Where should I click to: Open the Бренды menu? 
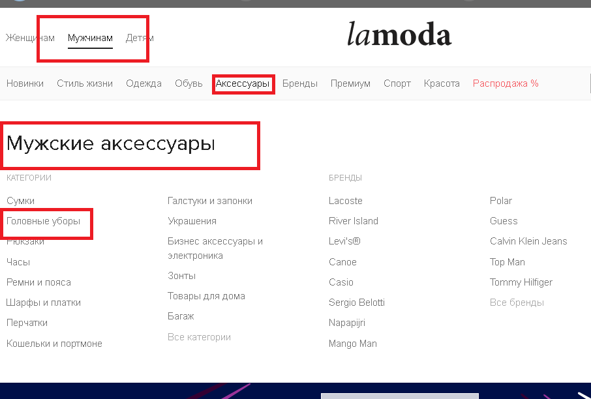pos(300,83)
